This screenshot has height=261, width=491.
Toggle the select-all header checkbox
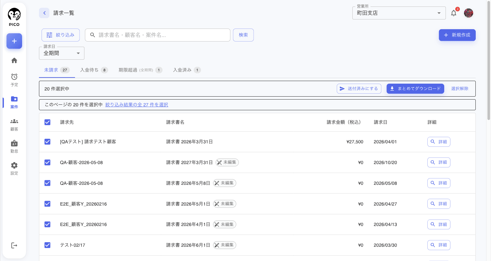coord(47,122)
